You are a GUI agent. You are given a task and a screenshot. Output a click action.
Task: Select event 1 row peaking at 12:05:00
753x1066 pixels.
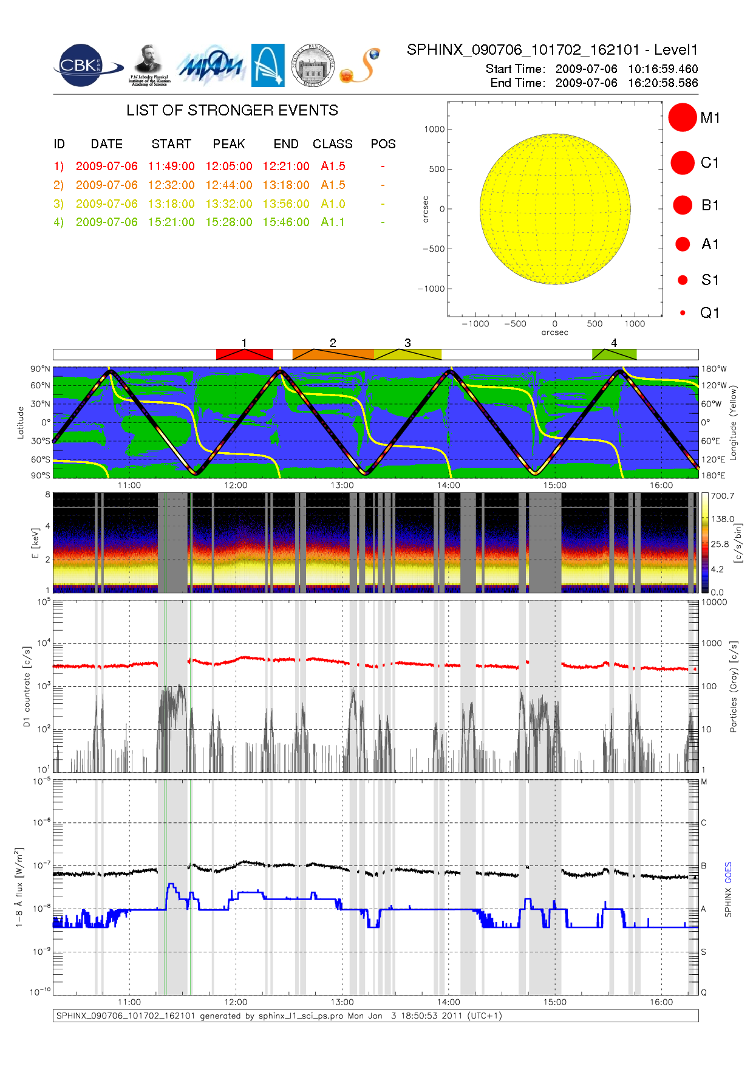click(229, 166)
